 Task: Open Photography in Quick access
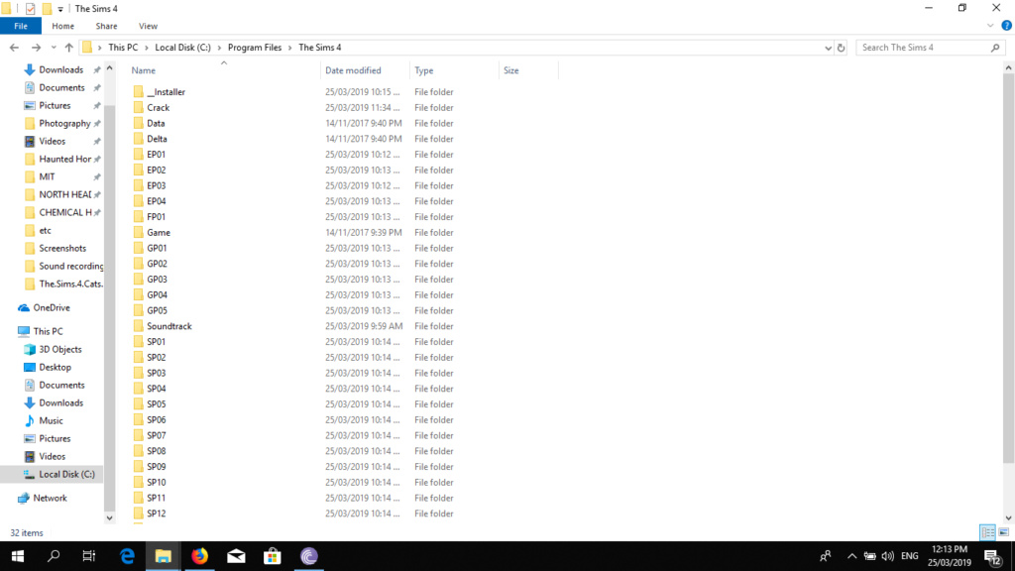pos(64,123)
